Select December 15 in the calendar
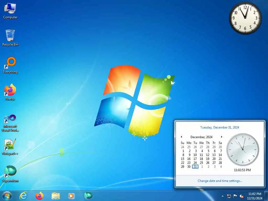Viewport: 268px width, 201px height. 182,159
